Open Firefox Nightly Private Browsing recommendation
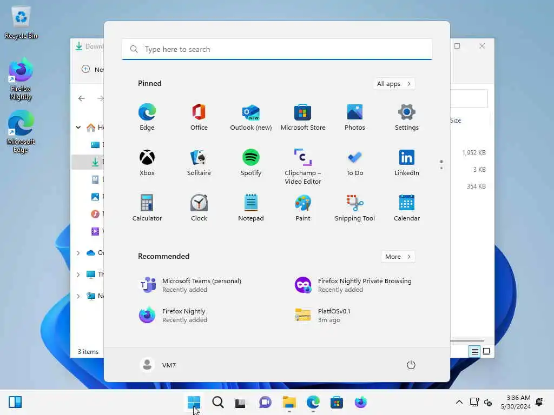 click(354, 285)
